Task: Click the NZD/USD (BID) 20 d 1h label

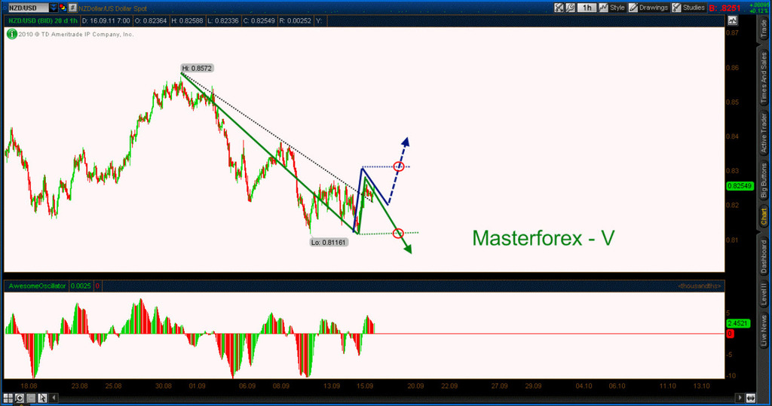Action: pyautogui.click(x=43, y=20)
